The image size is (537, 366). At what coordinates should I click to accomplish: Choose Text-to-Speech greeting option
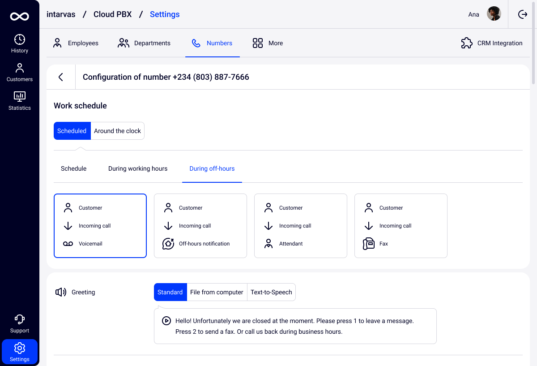coord(271,292)
